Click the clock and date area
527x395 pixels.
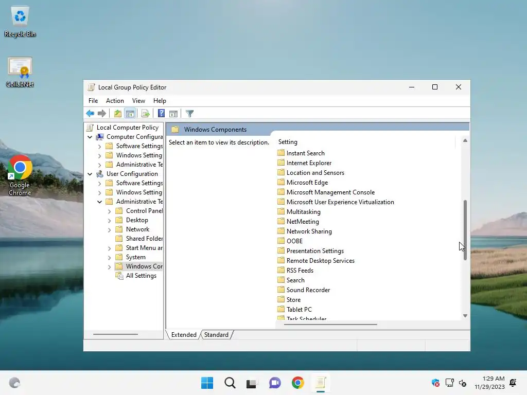[x=490, y=383]
